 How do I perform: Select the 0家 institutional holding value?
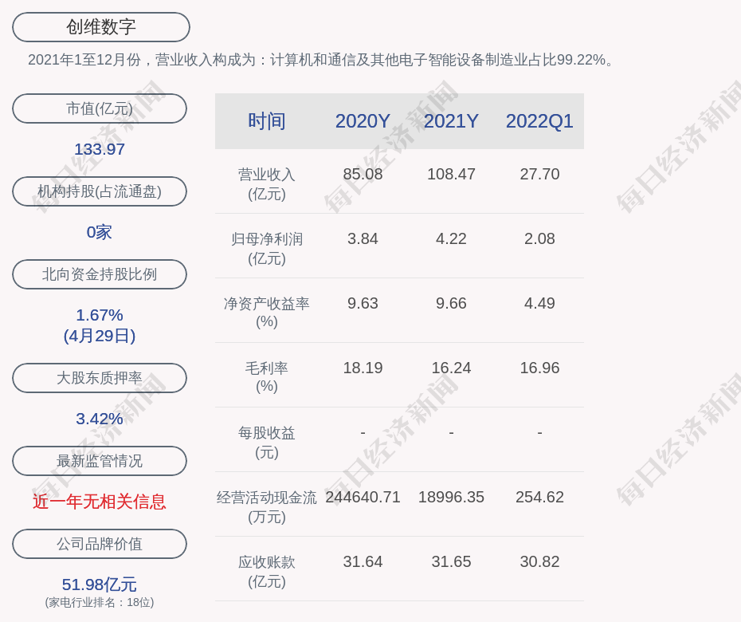[100, 232]
